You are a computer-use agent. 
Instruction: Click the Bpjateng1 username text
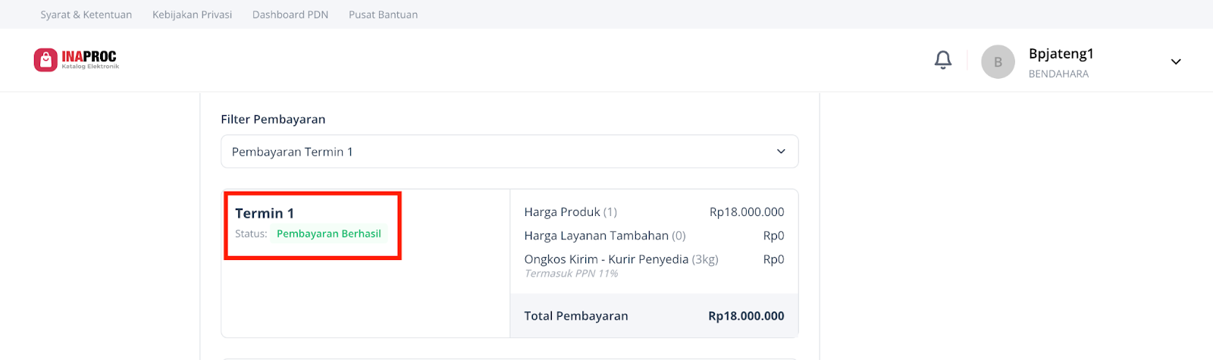1061,54
